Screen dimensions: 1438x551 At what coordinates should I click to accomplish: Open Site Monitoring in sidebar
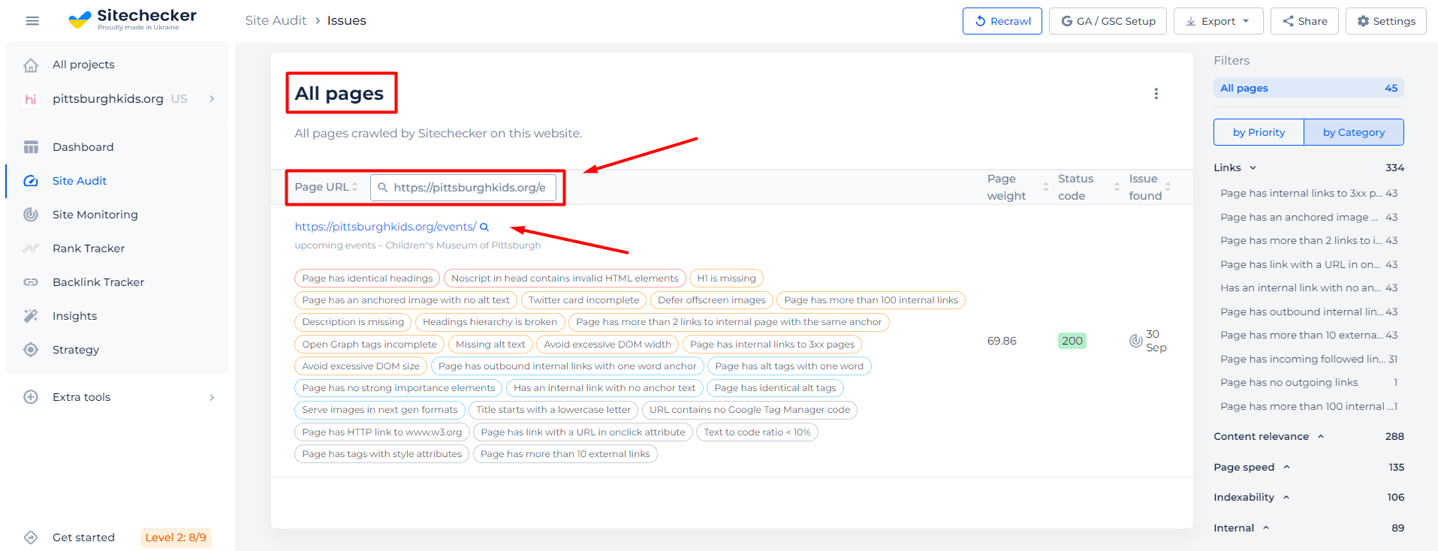[x=95, y=215]
